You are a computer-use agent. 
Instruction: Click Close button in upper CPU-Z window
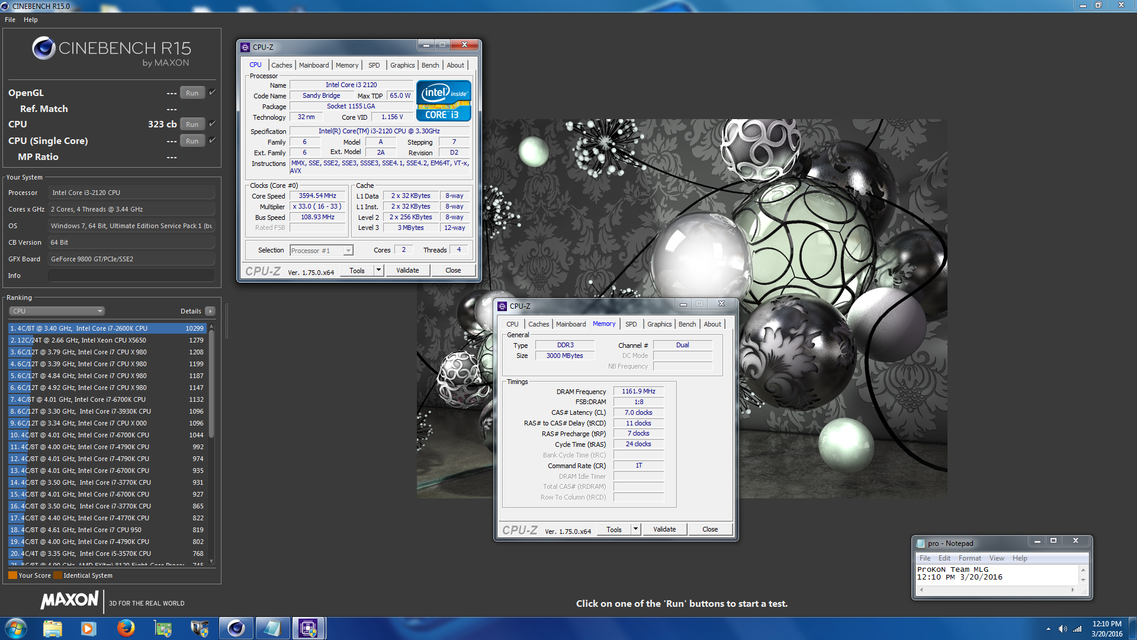(x=453, y=270)
